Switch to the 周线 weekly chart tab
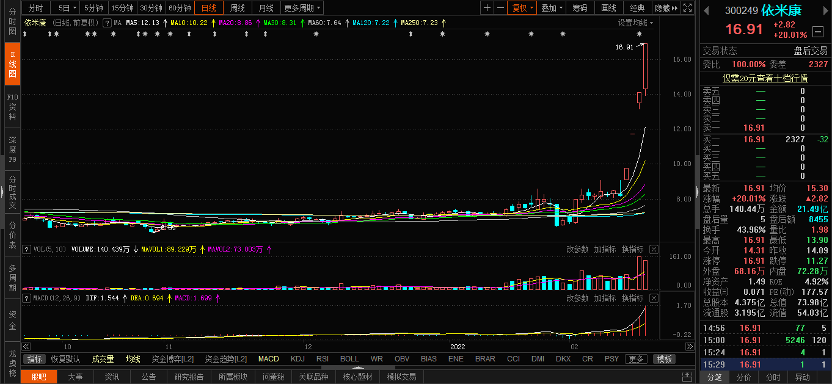 pyautogui.click(x=237, y=8)
